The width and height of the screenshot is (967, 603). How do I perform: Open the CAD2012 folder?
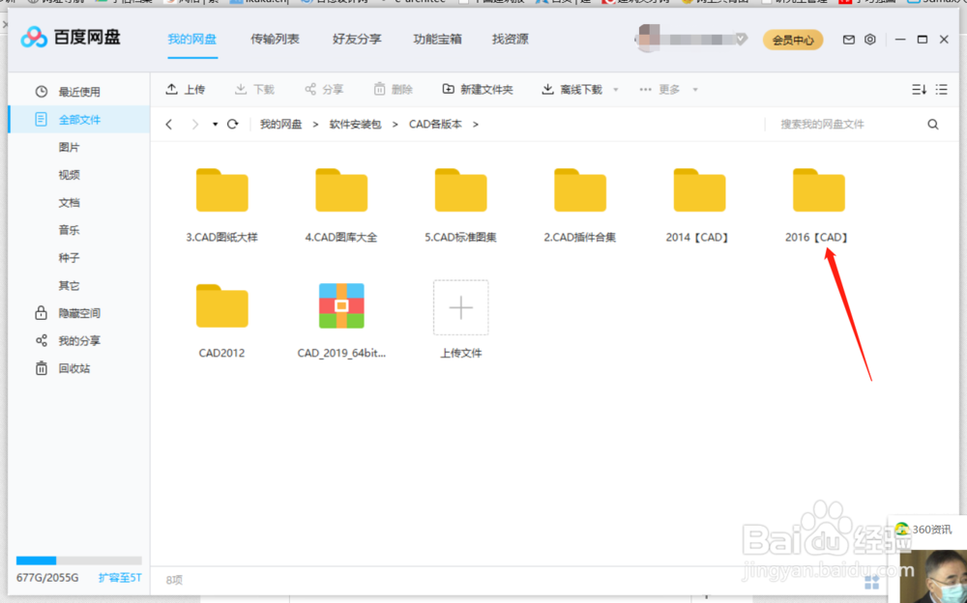pos(222,306)
